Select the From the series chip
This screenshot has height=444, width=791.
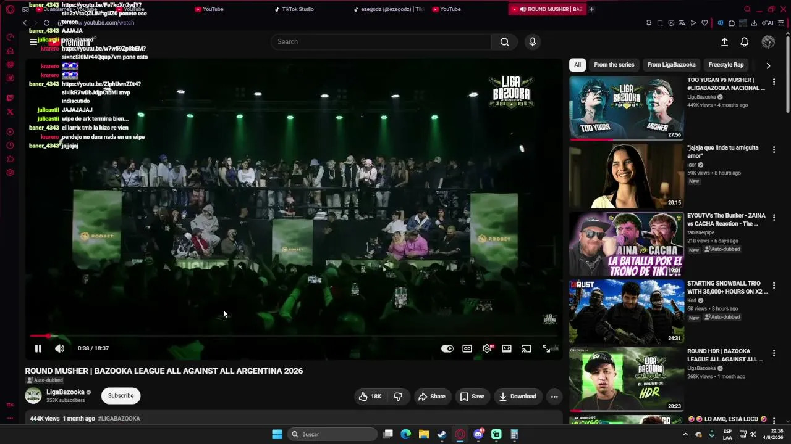[x=614, y=65]
